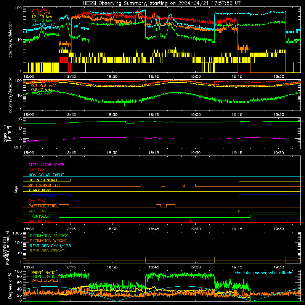
Task: Click the 1000 tick on the decimation axis
Action: [x=17, y=233]
